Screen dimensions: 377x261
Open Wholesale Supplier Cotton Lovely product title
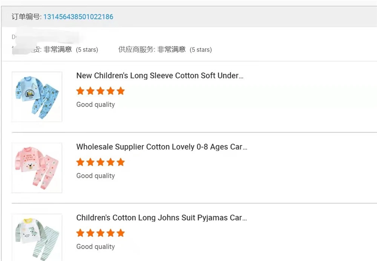(162, 147)
